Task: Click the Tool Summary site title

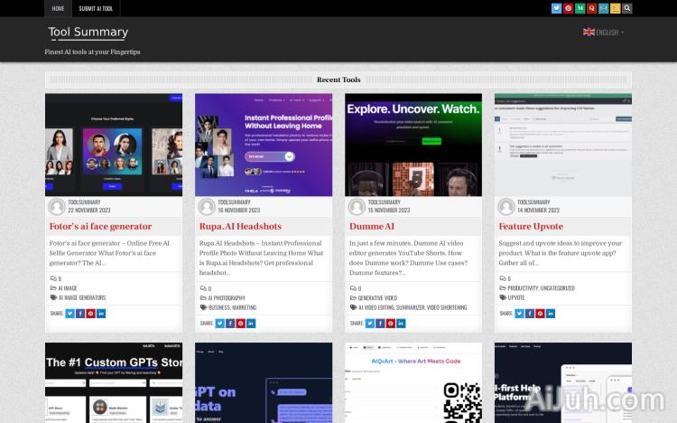Action: pos(88,33)
